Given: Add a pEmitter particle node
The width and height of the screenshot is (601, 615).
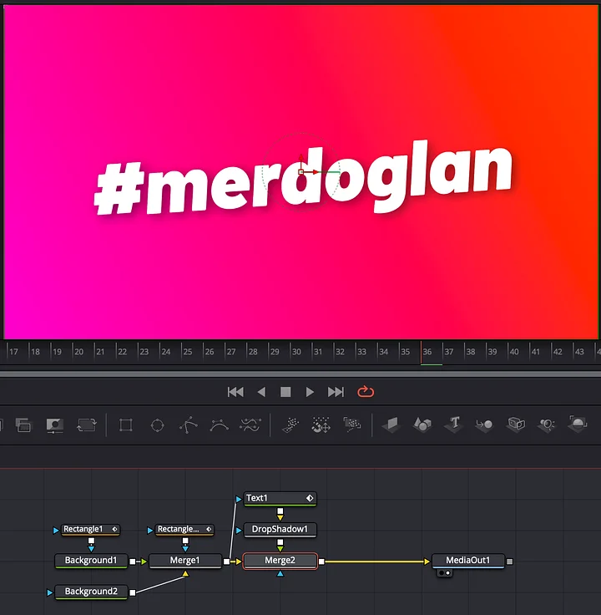Looking at the screenshot, I should point(290,424).
